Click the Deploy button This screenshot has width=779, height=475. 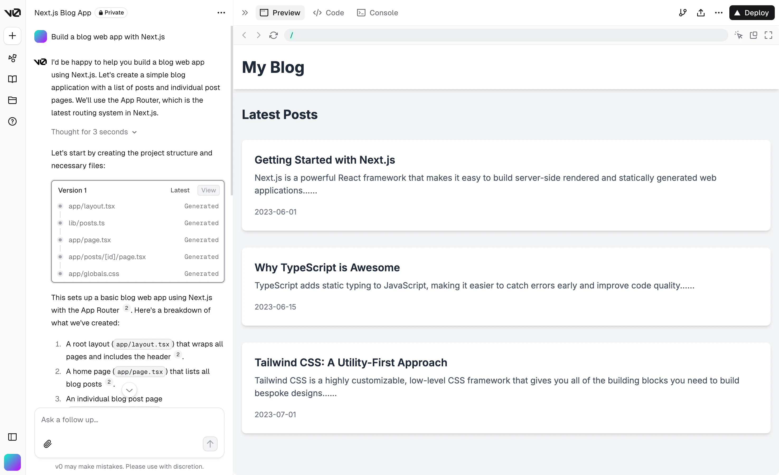[x=752, y=13]
